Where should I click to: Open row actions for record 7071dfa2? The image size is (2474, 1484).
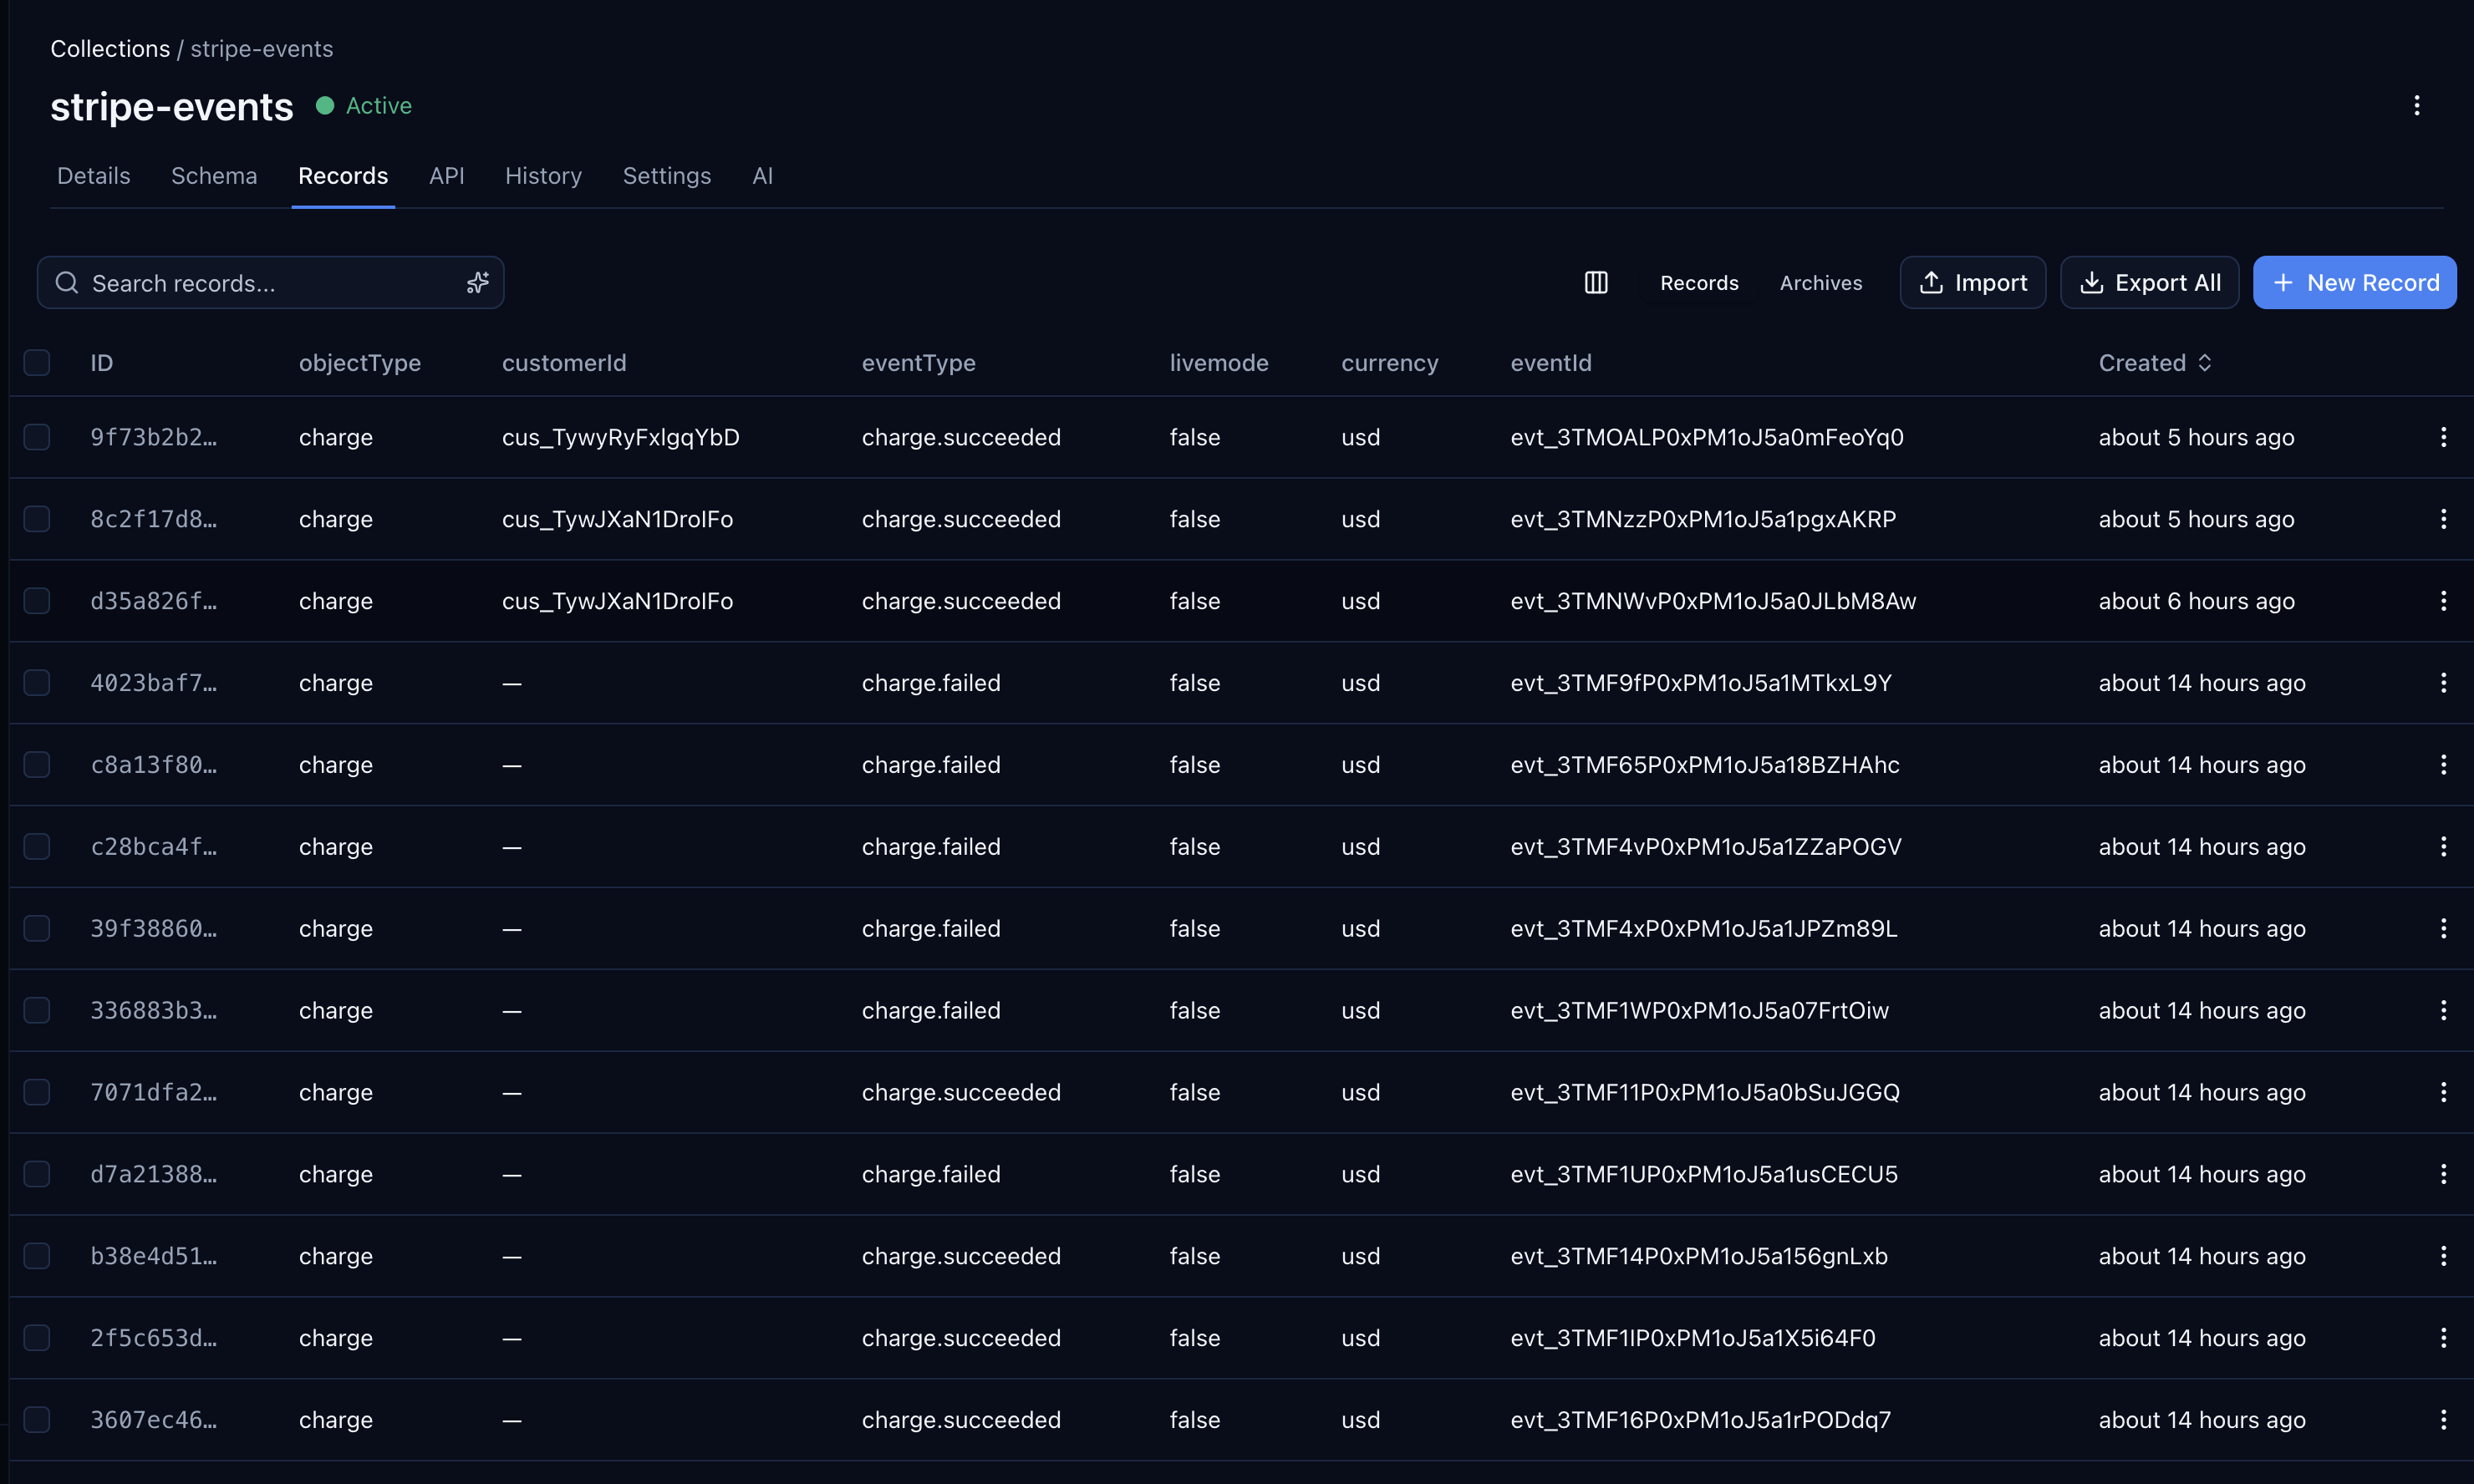click(2443, 1092)
